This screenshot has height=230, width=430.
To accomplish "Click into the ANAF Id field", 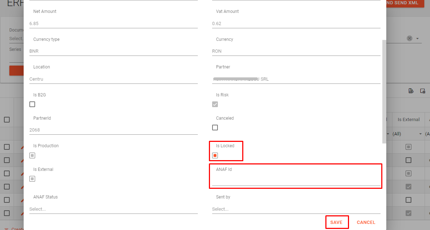I will pyautogui.click(x=296, y=181).
